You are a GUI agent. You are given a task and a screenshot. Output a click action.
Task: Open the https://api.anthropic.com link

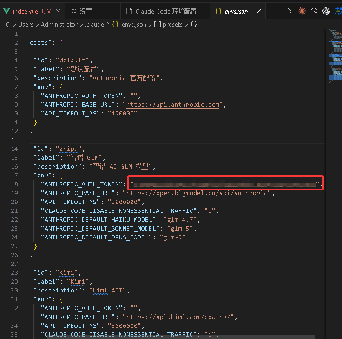[x=173, y=105]
